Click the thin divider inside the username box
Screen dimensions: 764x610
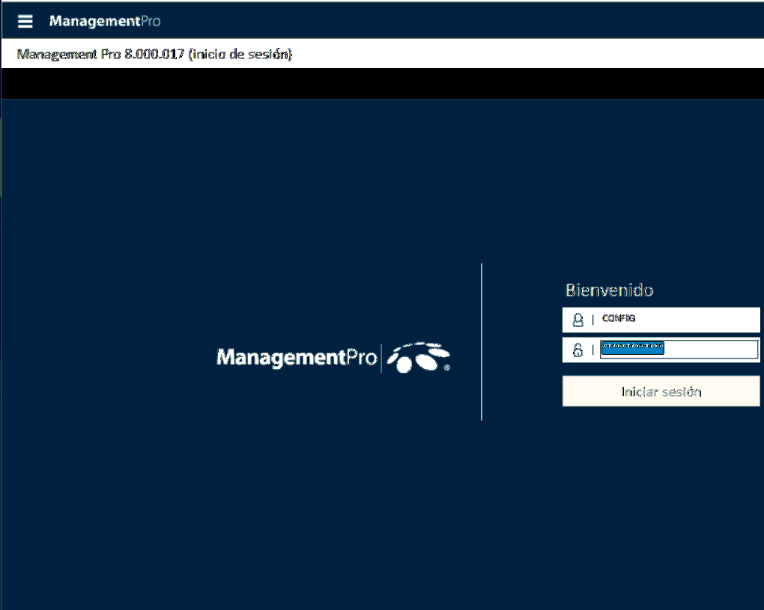[592, 320]
